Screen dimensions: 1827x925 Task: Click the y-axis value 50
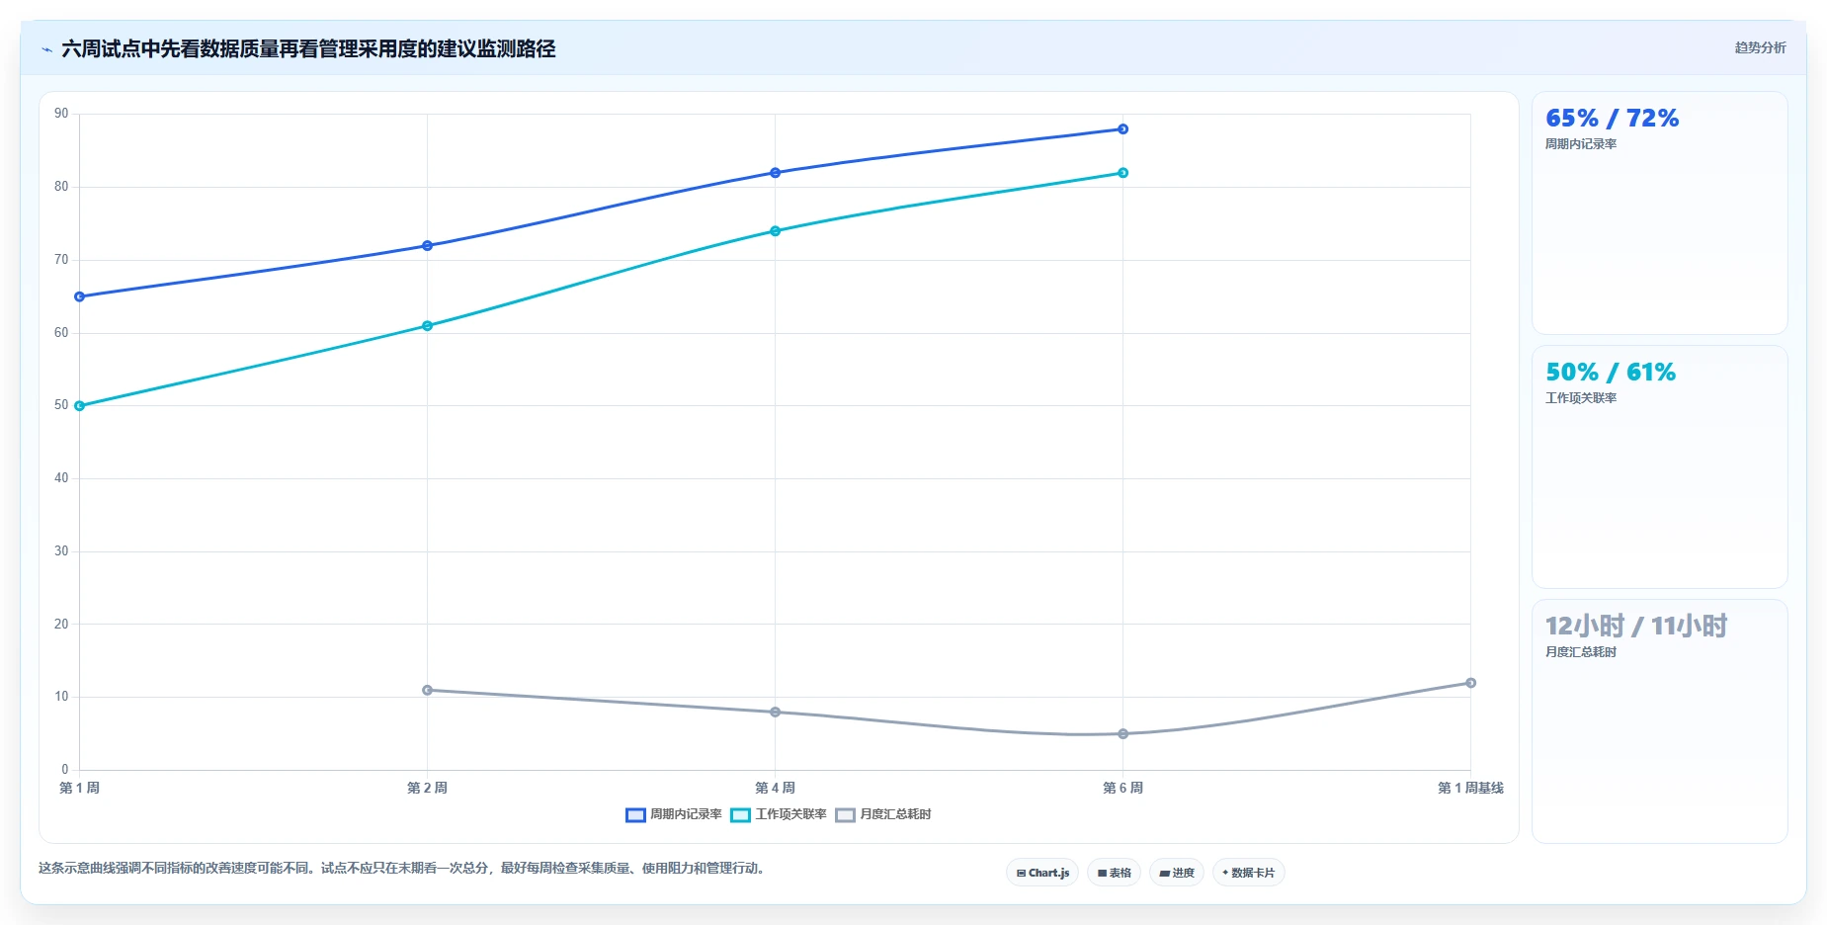[x=61, y=405]
